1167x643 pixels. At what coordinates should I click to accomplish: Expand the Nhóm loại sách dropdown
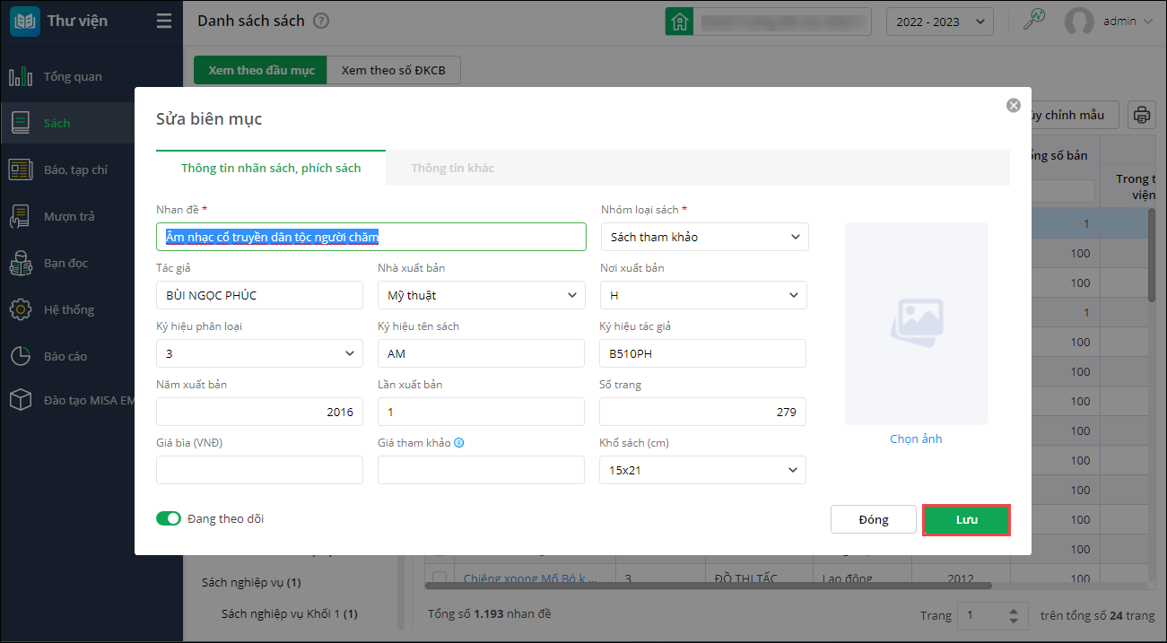[705, 237]
